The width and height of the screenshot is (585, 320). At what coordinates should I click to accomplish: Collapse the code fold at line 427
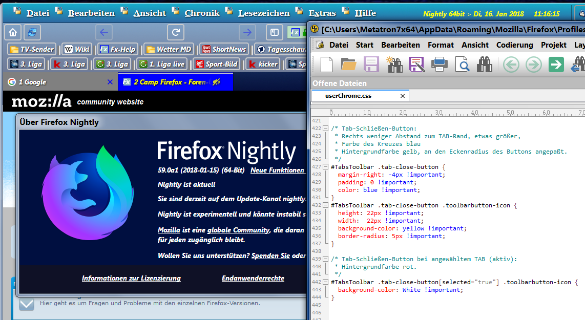[x=326, y=167]
